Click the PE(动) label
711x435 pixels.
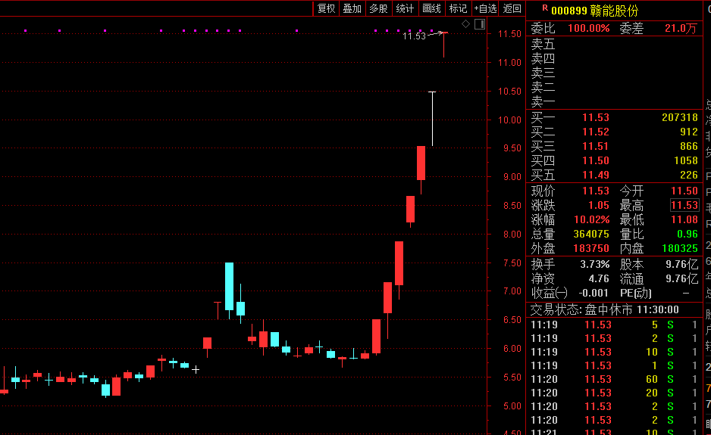(636, 293)
